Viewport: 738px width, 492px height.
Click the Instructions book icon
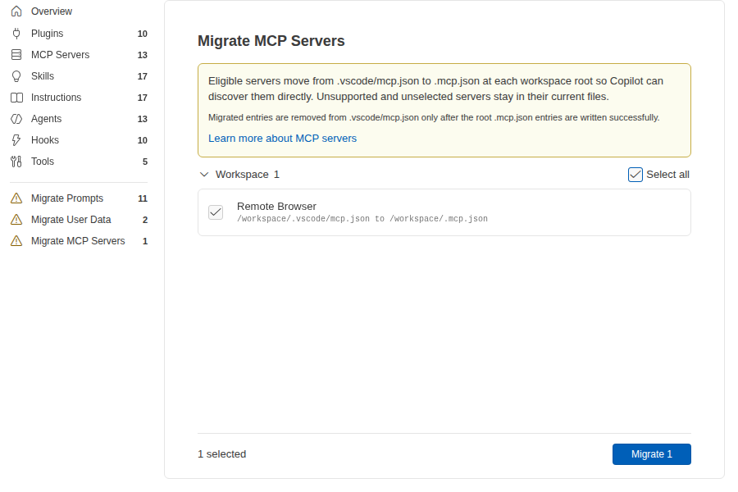[16, 98]
